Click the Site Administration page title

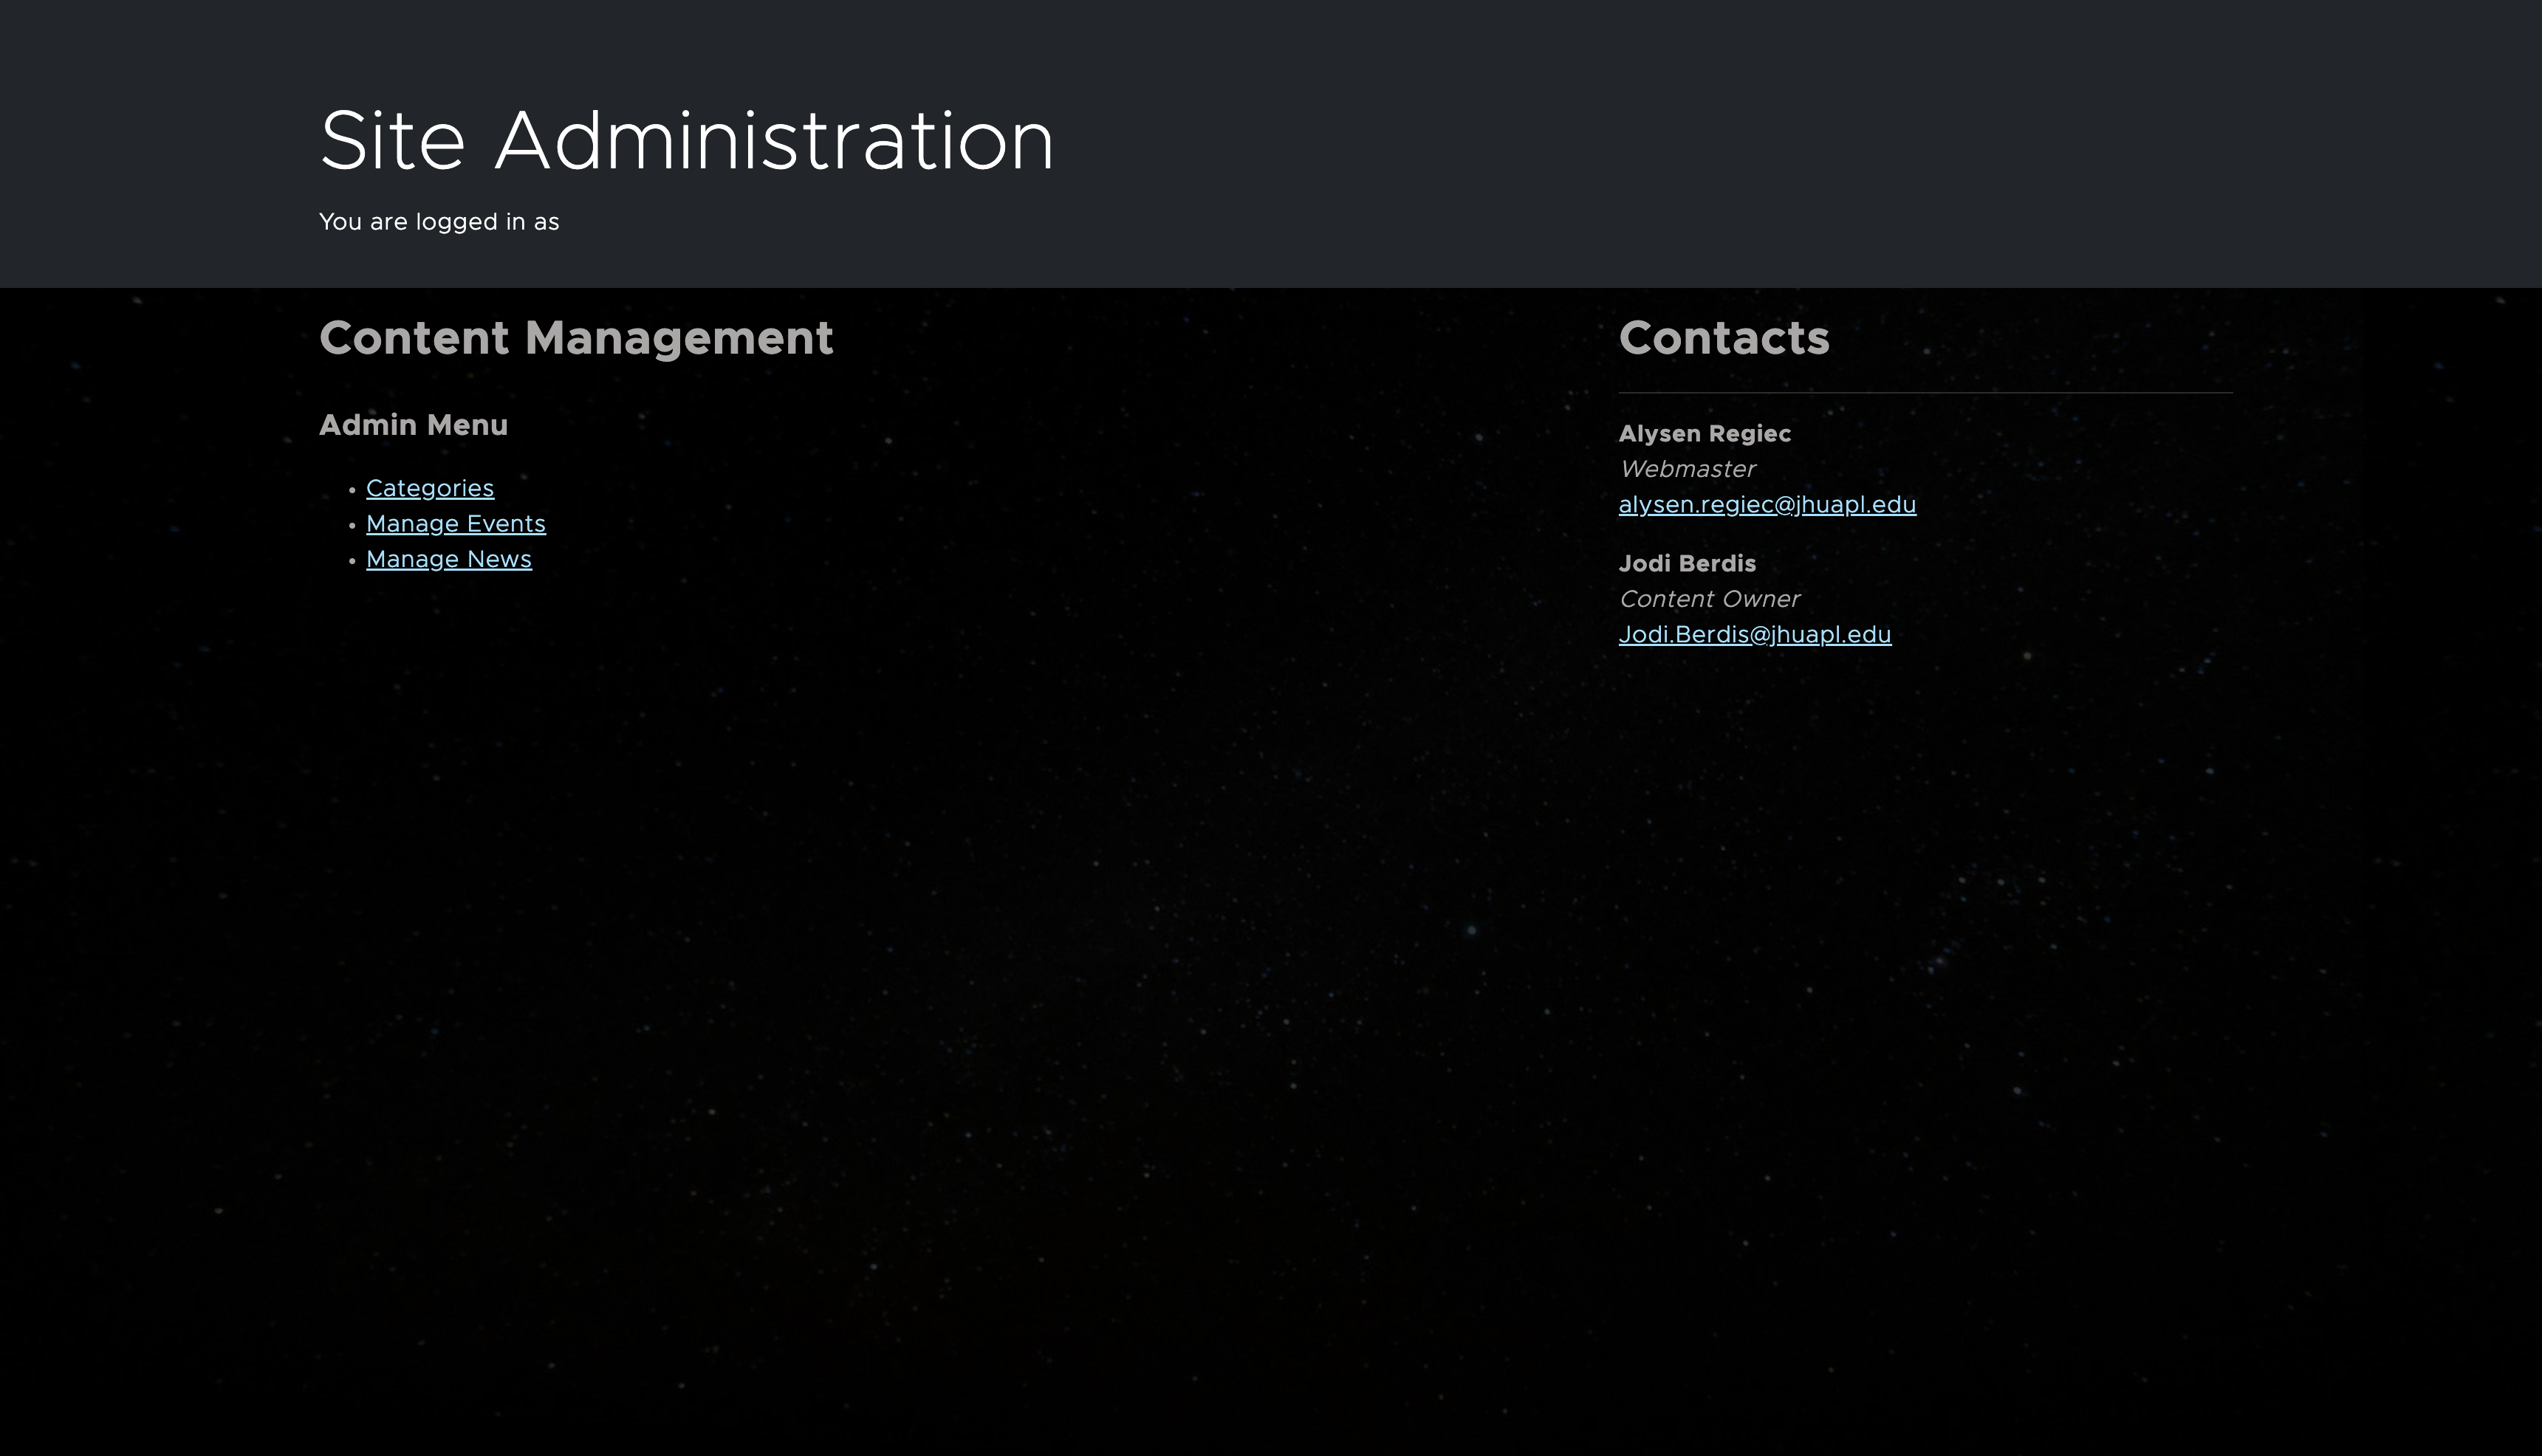(x=686, y=141)
